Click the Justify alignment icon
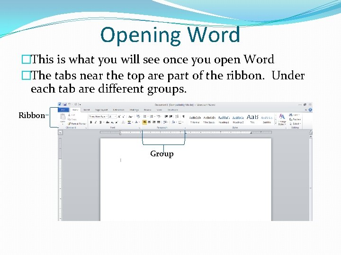Viewport: 341px width, 255px height. coord(159,122)
